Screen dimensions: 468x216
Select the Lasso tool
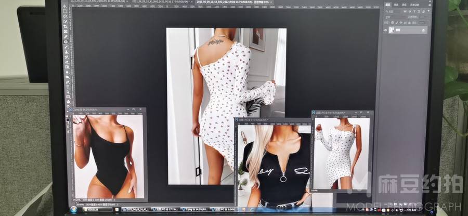pyautogui.click(x=65, y=17)
